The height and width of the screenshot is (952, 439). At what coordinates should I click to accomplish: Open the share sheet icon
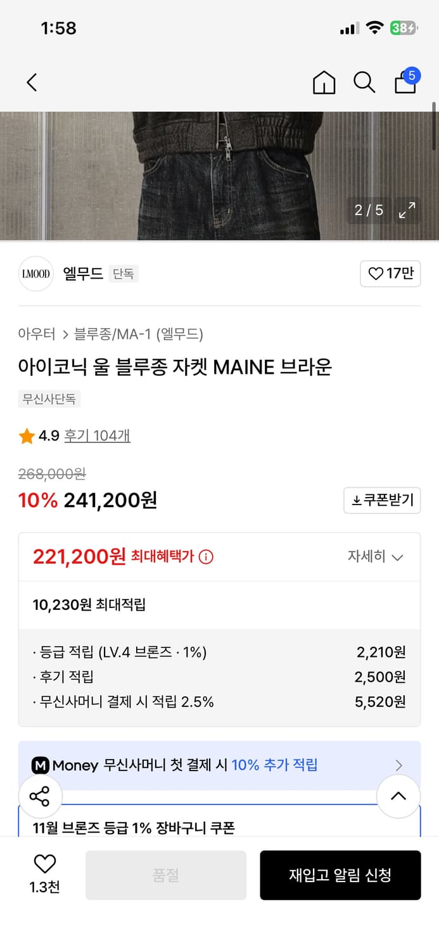[x=40, y=796]
